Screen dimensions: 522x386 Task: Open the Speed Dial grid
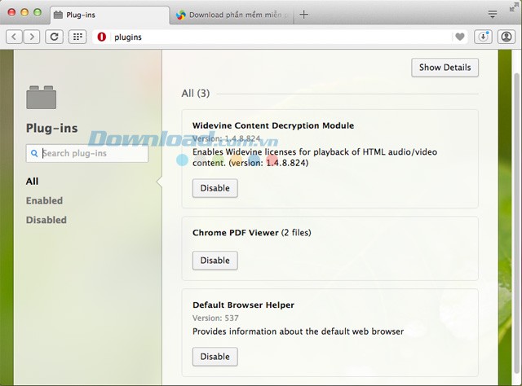click(77, 37)
